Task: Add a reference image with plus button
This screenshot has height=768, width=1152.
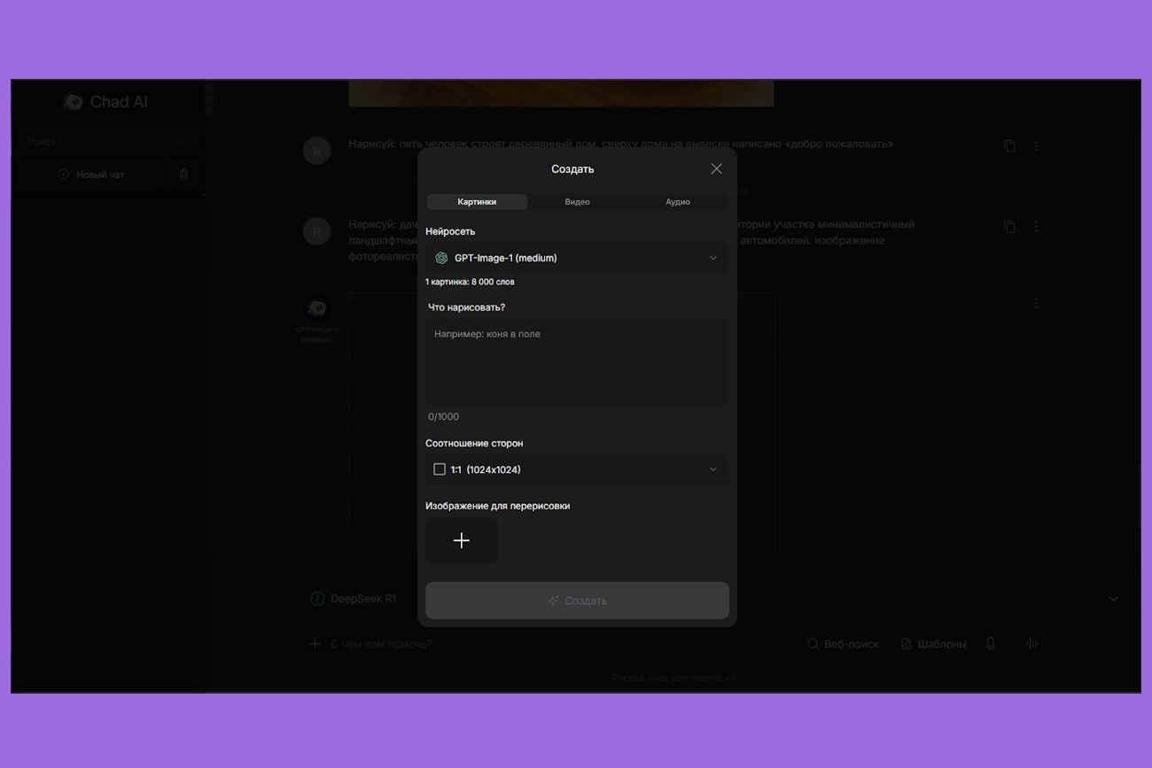Action: click(461, 540)
